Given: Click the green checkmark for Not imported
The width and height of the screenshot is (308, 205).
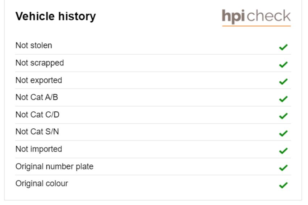Looking at the screenshot, I should coord(283,150).
